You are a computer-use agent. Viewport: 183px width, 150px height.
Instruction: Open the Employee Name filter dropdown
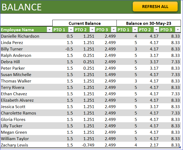pyautogui.click(x=49, y=30)
